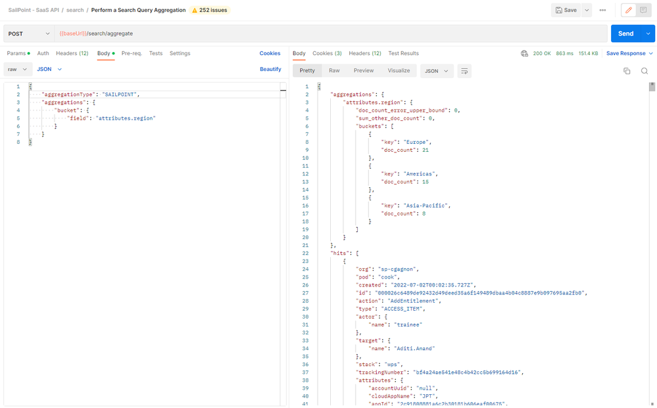This screenshot has width=657, height=408.
Task: Switch to the Test Results tab
Action: (x=403, y=53)
